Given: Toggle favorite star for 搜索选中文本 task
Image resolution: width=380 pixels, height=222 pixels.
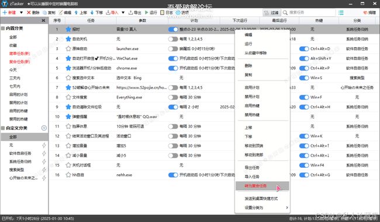Looking at the screenshot, I should point(68,77).
